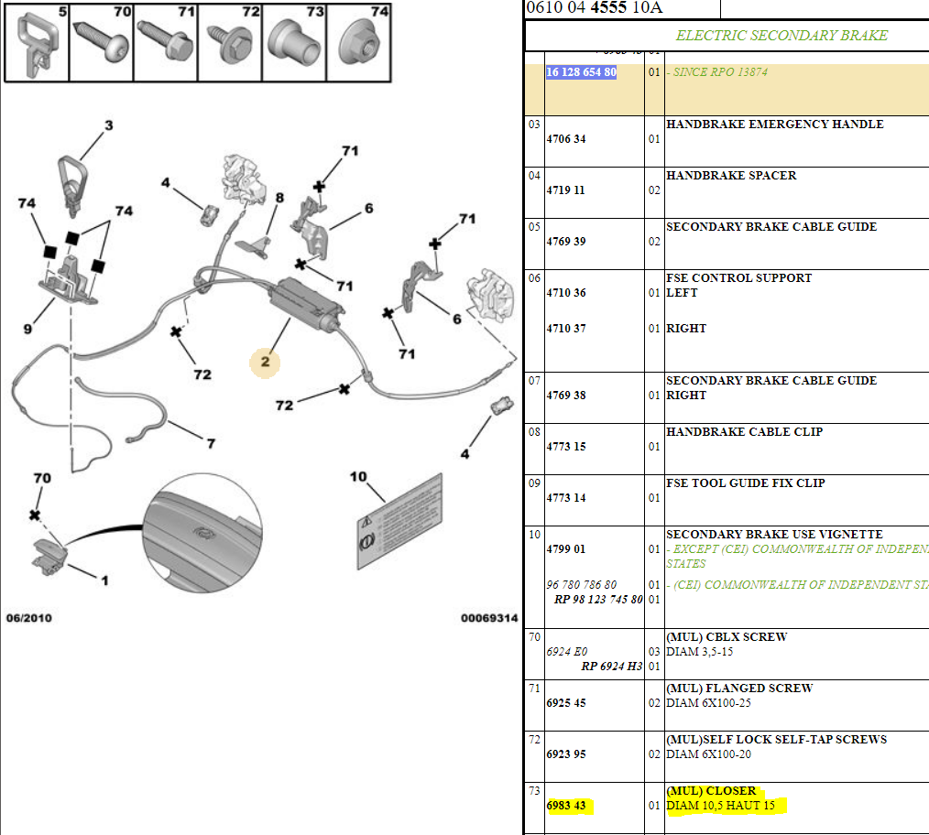
Task: Select part number 4769 39
Action: pyautogui.click(x=566, y=242)
